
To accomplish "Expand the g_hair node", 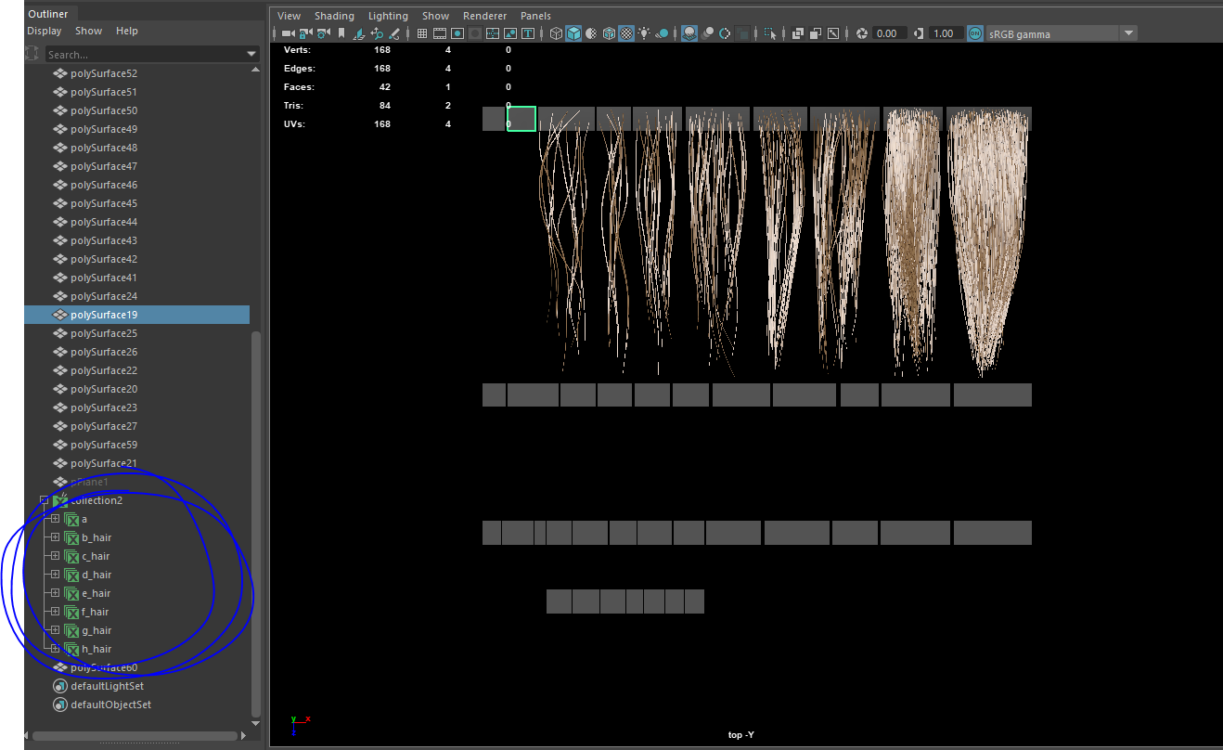I will [x=55, y=630].
